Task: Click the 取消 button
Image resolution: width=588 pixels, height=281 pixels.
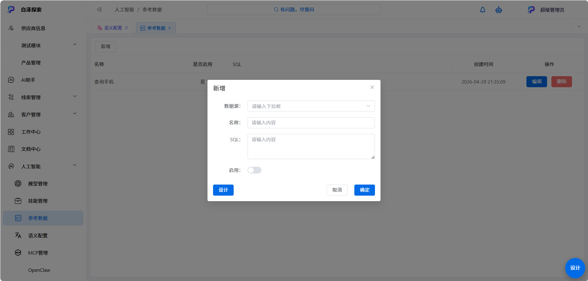Action: tap(337, 190)
